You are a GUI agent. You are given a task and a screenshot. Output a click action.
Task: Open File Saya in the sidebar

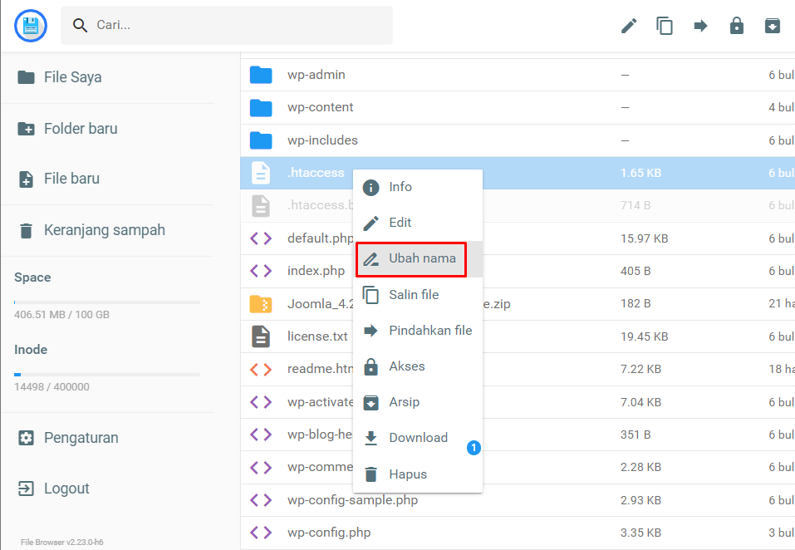pos(72,77)
